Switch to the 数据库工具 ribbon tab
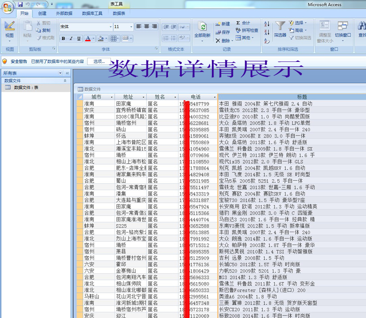The height and width of the screenshot is (318, 366). [92, 13]
